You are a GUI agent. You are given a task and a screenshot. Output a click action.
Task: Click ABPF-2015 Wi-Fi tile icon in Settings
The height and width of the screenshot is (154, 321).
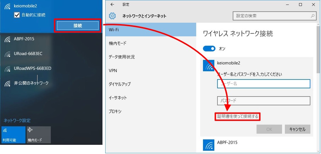[208, 145]
